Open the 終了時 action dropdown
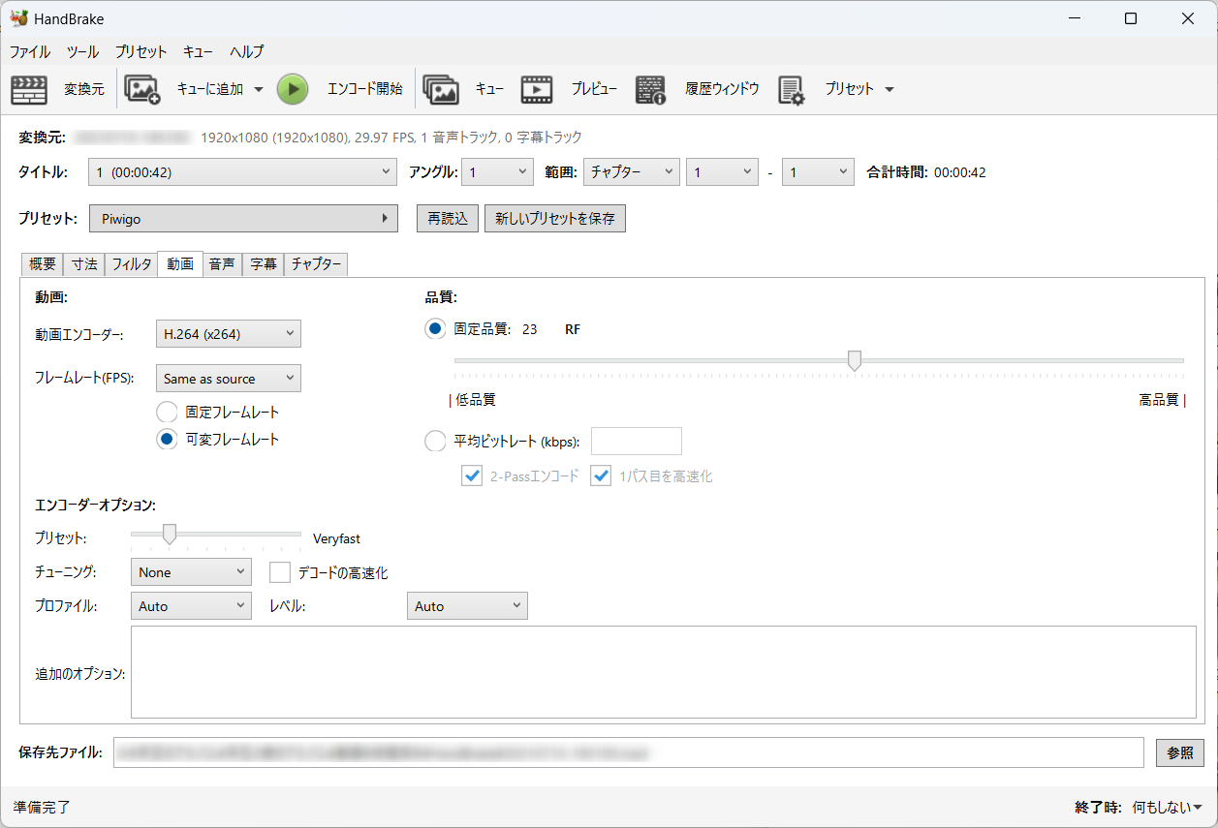Viewport: 1218px width, 828px height. coord(1163,807)
